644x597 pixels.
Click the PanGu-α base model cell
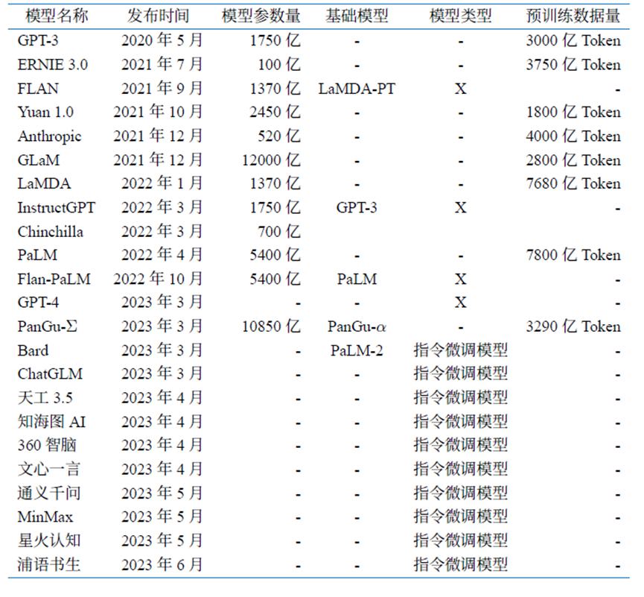[357, 326]
